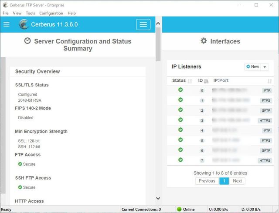Viewport: 279px width, 213px height.
Task: Click the green status icon for listener 0
Action: coord(180,90)
